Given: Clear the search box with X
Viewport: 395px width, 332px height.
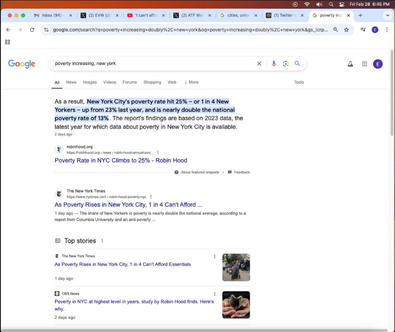Looking at the screenshot, I should click(259, 63).
